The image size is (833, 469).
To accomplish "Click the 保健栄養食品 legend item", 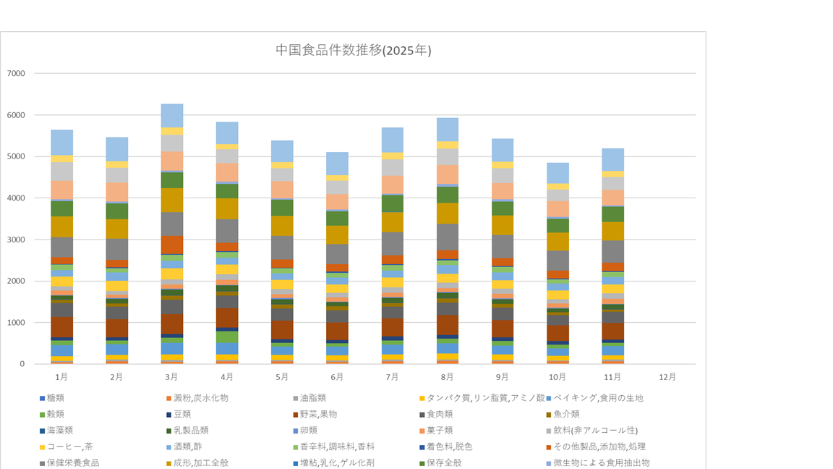I will [x=73, y=462].
